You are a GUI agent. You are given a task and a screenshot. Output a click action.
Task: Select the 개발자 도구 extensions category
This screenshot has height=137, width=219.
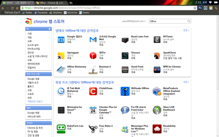33,83
